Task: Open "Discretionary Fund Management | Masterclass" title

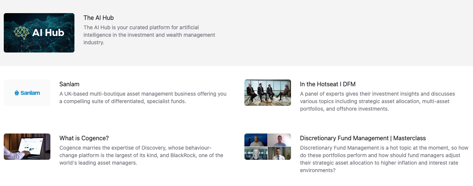Action: point(363,138)
